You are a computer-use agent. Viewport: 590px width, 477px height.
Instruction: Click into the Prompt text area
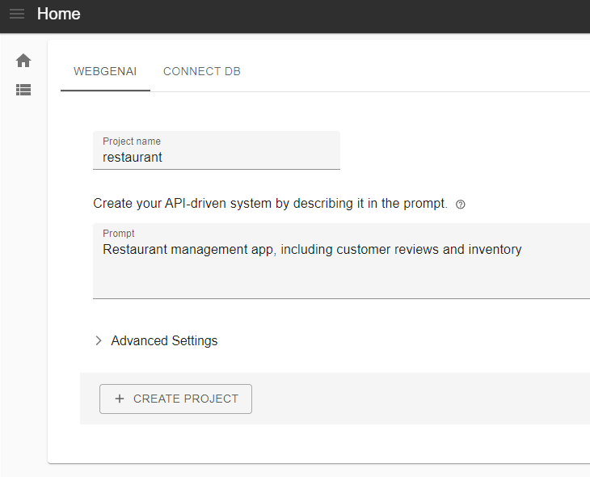pos(341,260)
